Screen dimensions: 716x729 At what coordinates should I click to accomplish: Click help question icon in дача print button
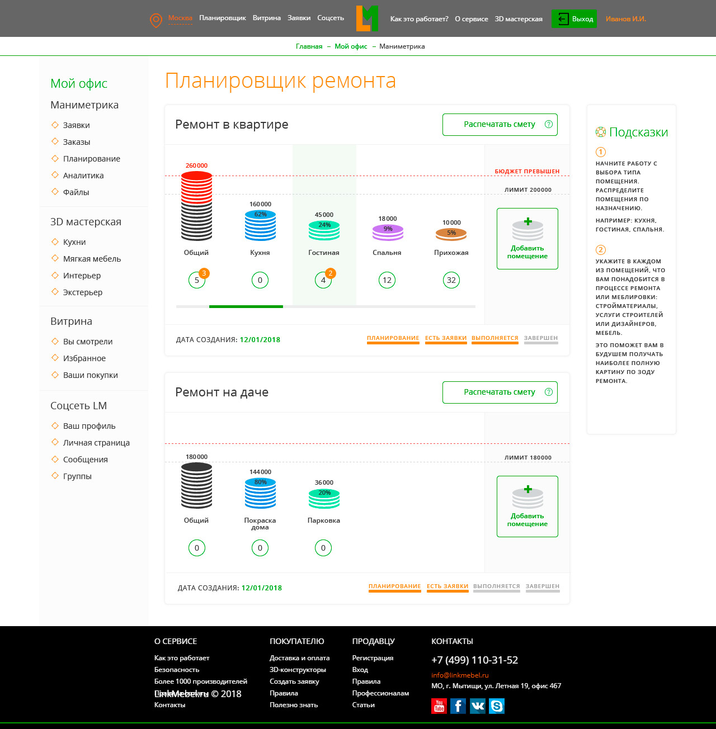click(549, 392)
